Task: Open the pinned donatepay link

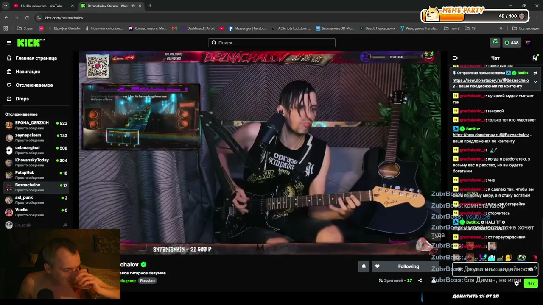Action: coord(491,83)
